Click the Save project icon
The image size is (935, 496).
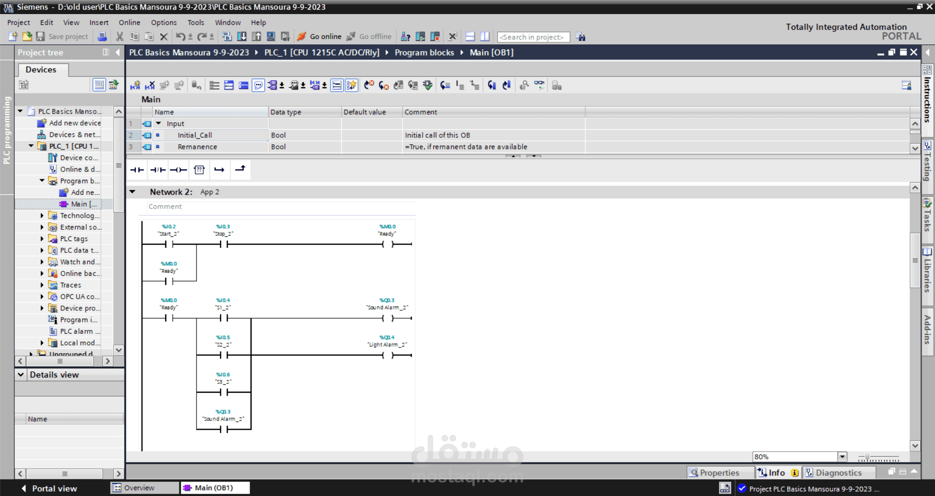(40, 37)
